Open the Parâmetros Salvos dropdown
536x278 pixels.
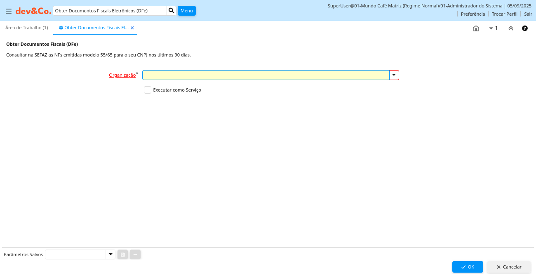[x=110, y=254]
